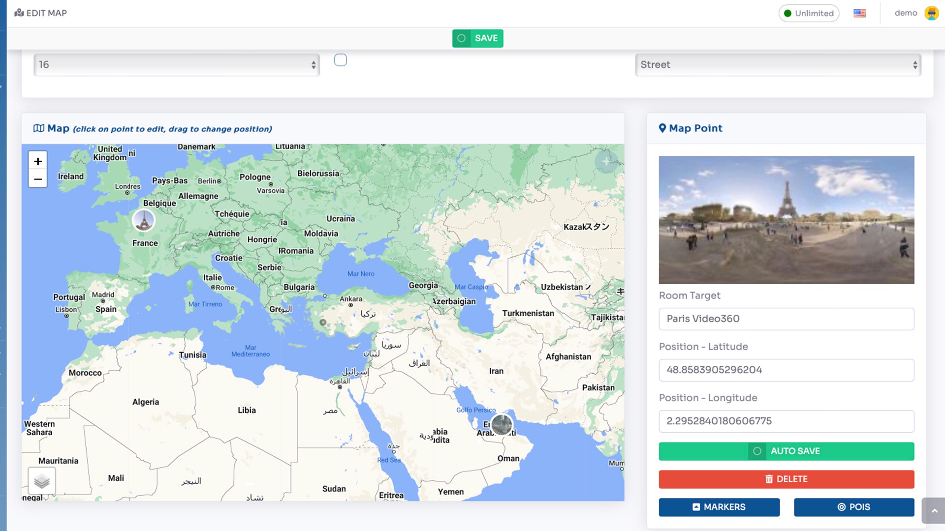945x531 pixels.
Task: Toggle the checkbox beside the zoom selector
Action: [340, 60]
